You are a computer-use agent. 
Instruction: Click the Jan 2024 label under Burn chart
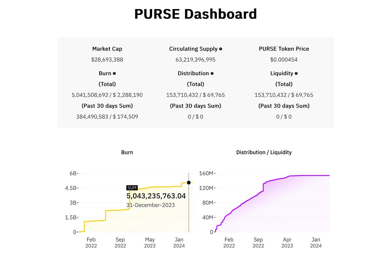[x=179, y=242]
